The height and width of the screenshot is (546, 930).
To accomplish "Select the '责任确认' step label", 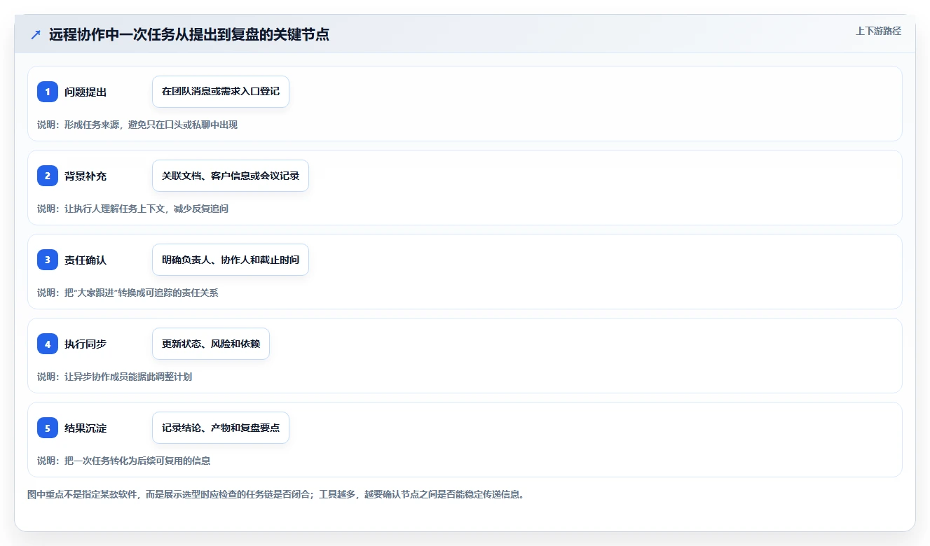I will pos(86,260).
